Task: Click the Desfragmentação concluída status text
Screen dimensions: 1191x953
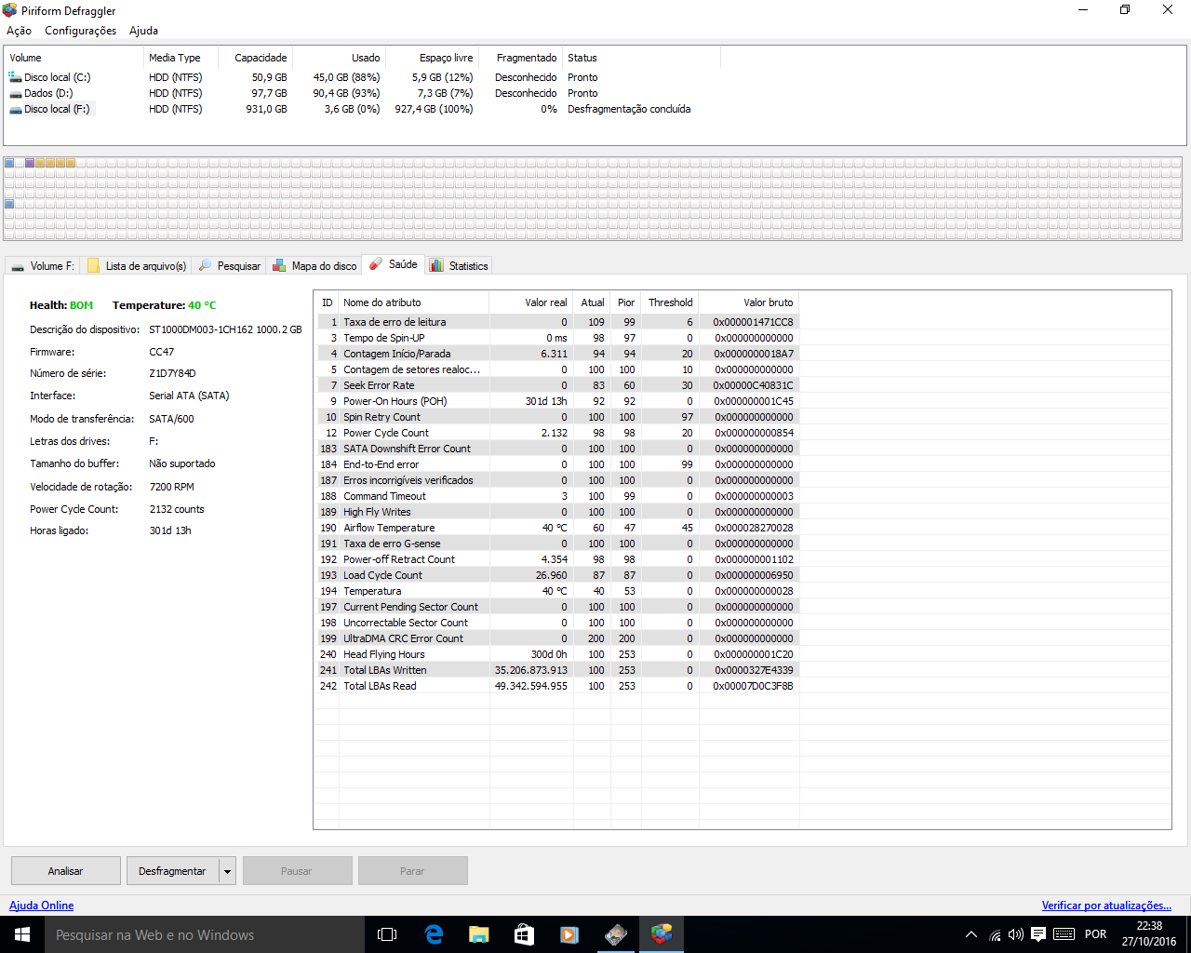Action: click(629, 109)
